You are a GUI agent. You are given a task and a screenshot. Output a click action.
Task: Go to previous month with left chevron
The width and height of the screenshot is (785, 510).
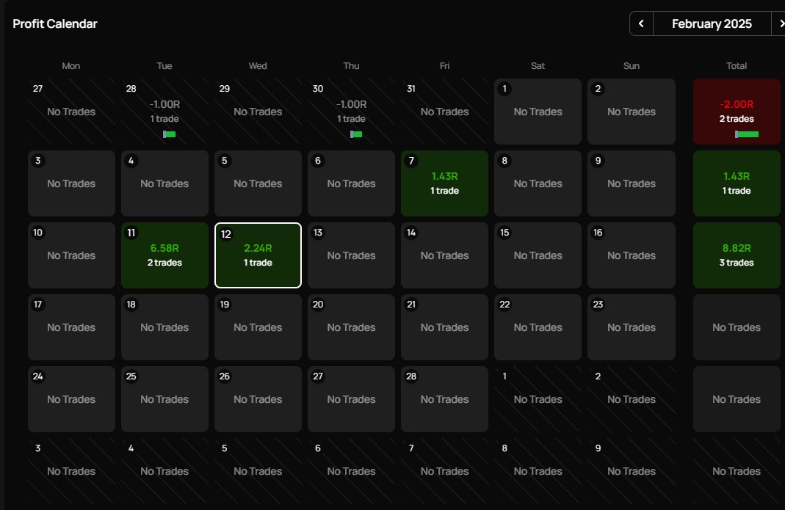tap(641, 23)
